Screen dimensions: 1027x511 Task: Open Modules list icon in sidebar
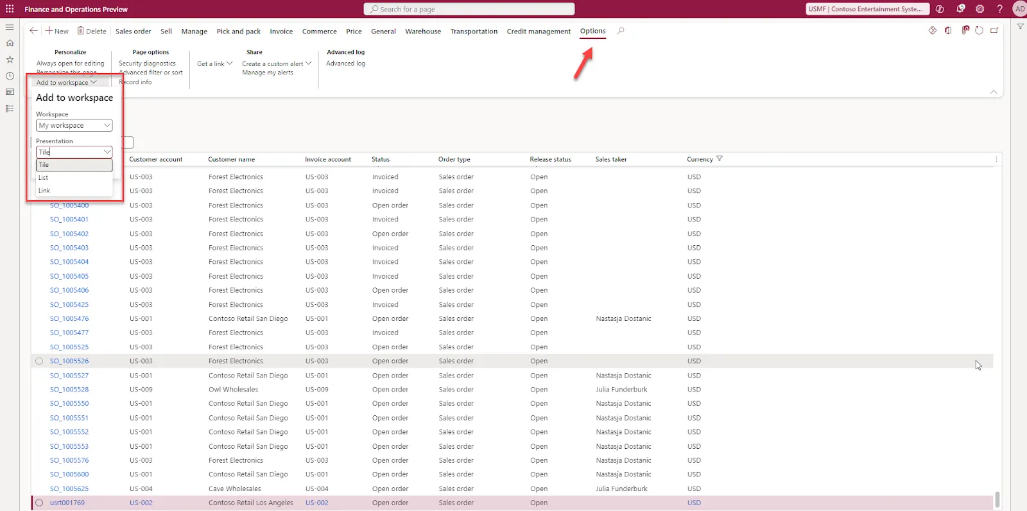click(10, 108)
